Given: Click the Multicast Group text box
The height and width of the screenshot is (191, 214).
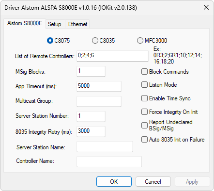Looking at the screenshot, I should [99, 101].
